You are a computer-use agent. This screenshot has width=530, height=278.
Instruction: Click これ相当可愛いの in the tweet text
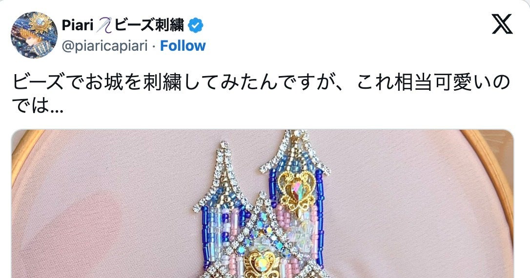tap(433, 83)
